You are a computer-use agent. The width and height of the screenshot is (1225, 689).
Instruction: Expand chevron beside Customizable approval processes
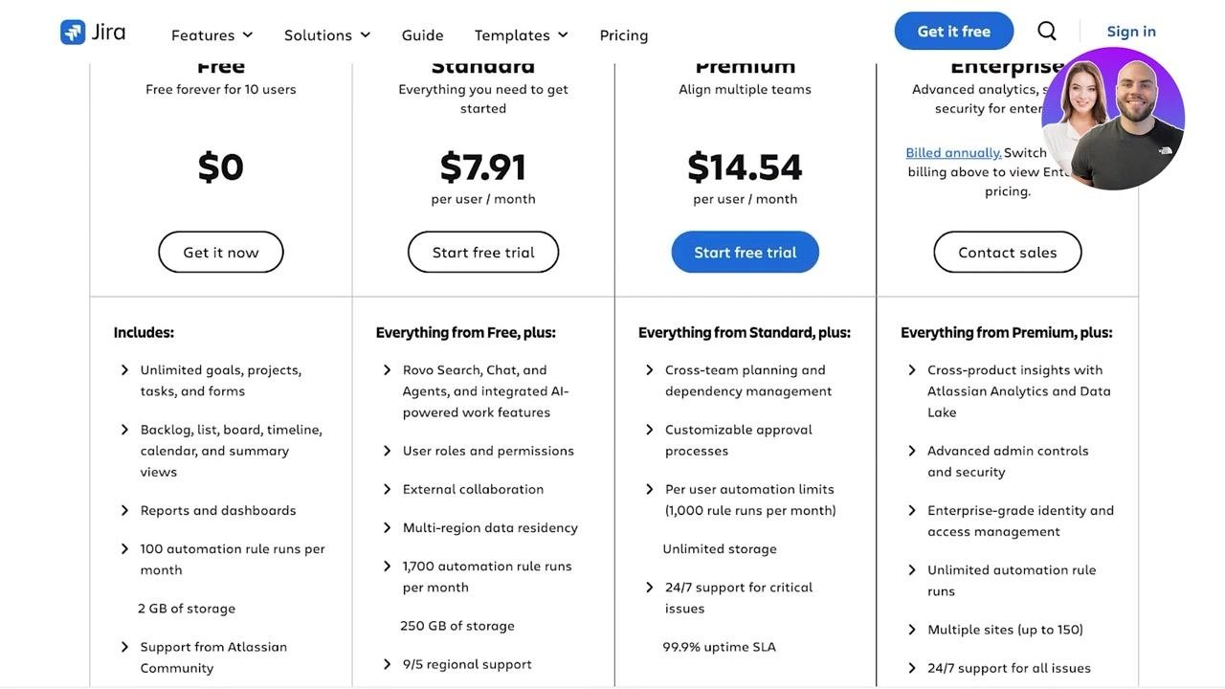pyautogui.click(x=649, y=430)
